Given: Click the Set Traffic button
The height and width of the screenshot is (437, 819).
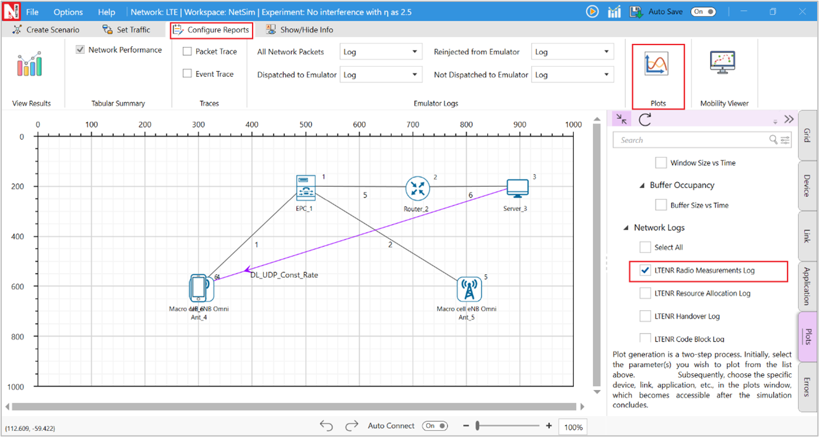Looking at the screenshot, I should tap(126, 30).
